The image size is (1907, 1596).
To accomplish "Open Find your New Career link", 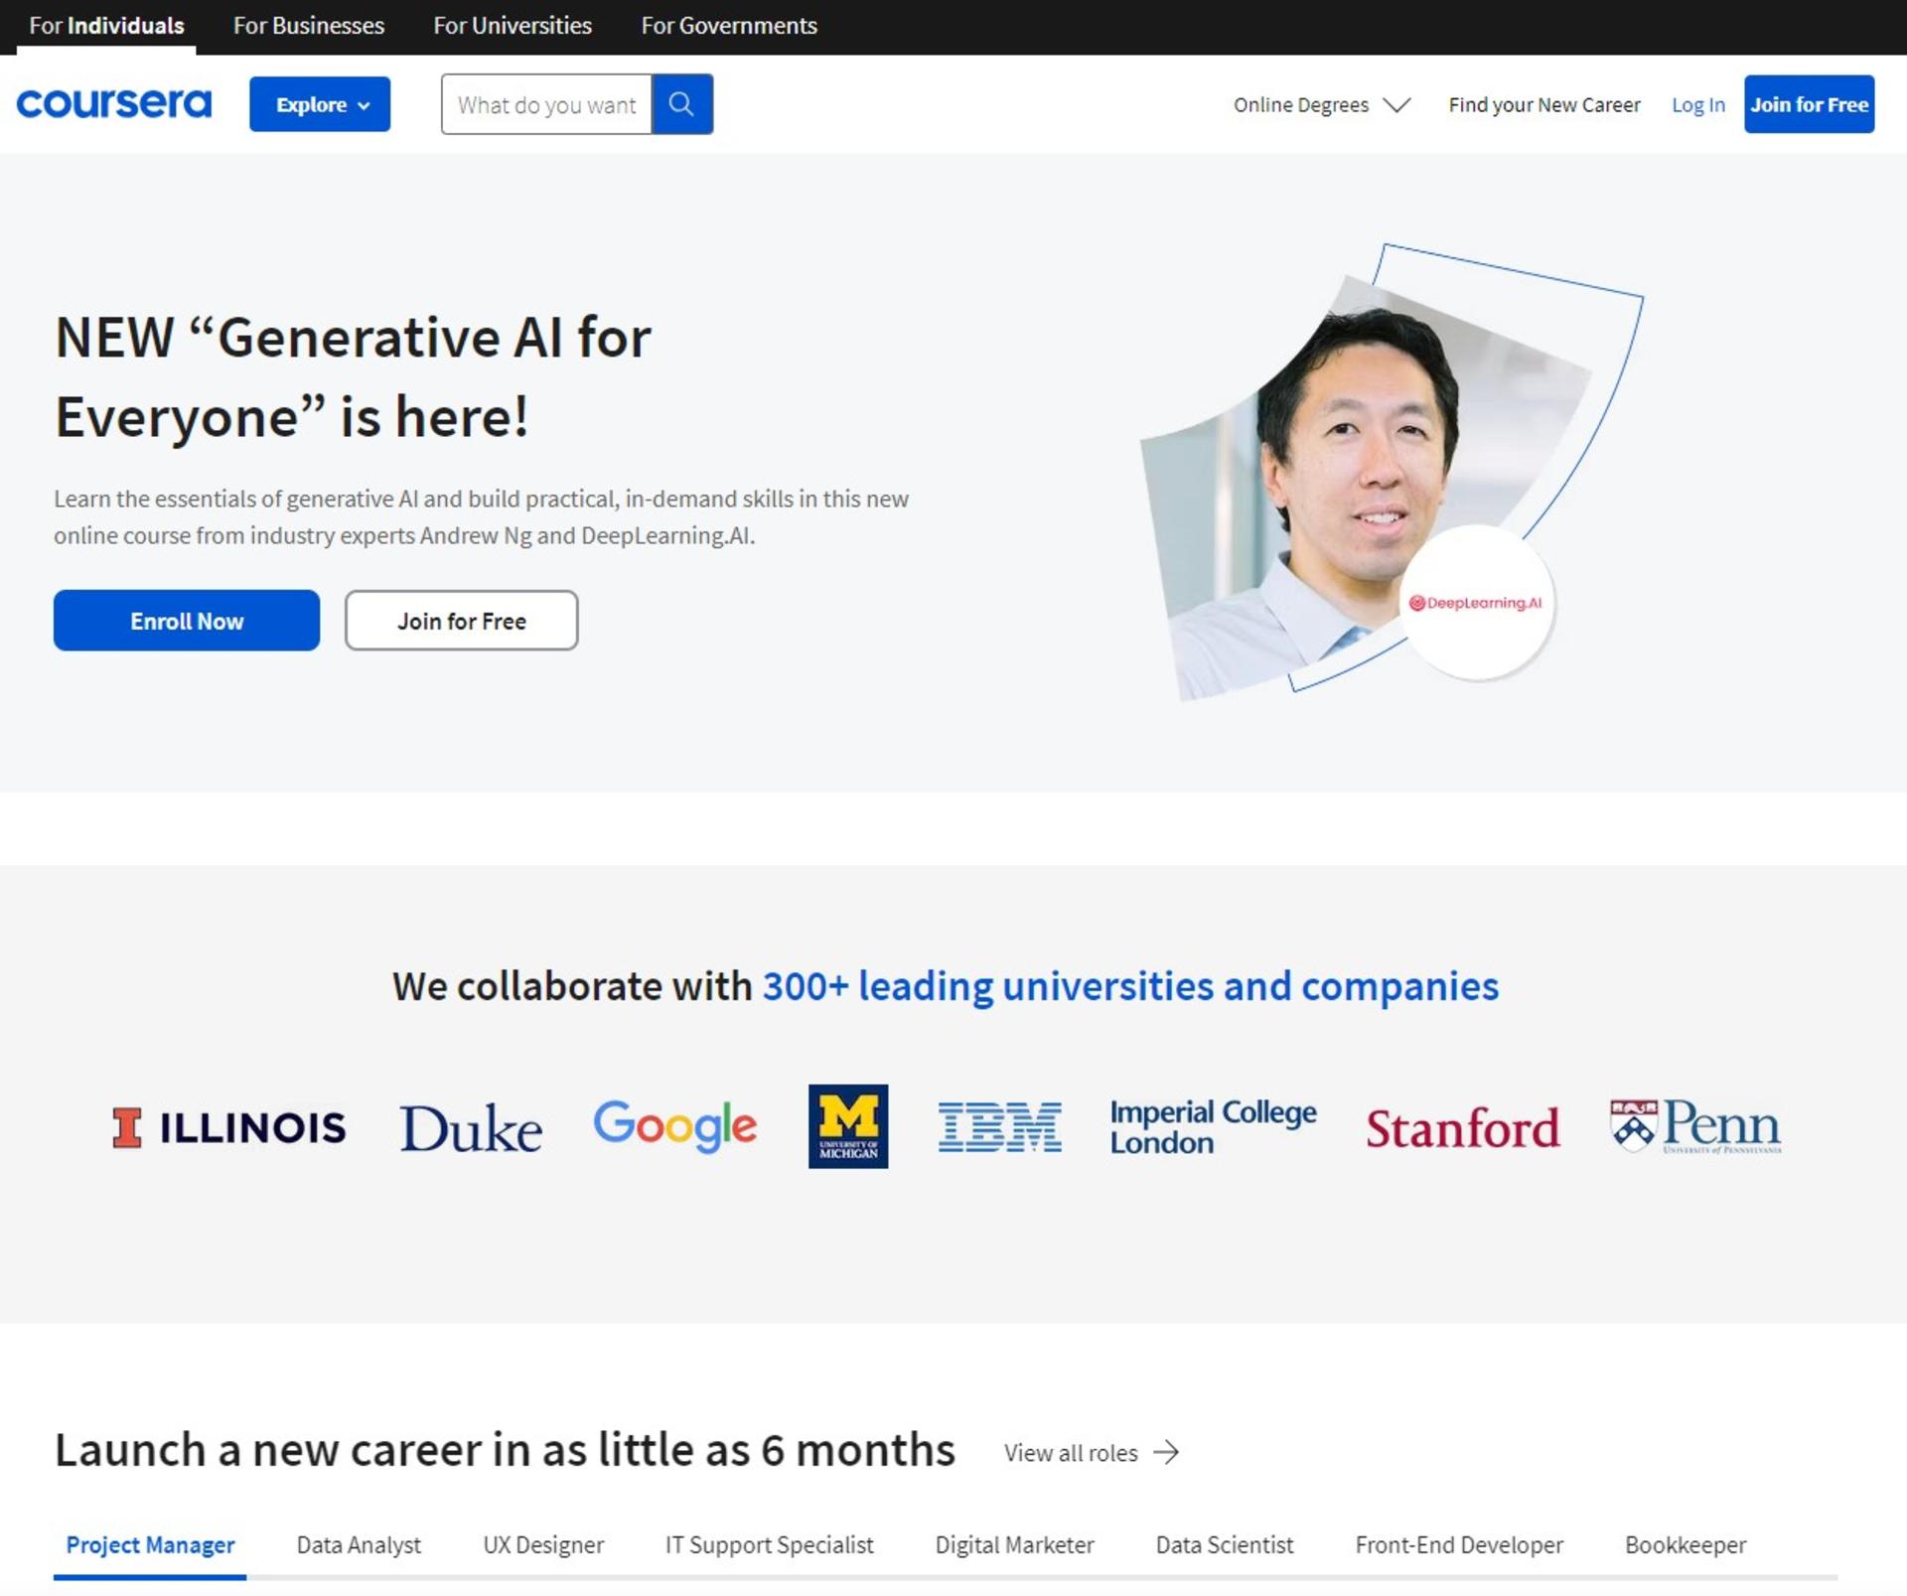I will (1544, 105).
